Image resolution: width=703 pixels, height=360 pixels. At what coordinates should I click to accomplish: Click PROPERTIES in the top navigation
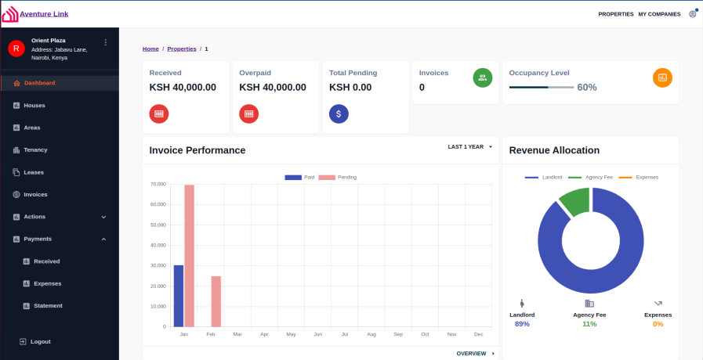616,14
